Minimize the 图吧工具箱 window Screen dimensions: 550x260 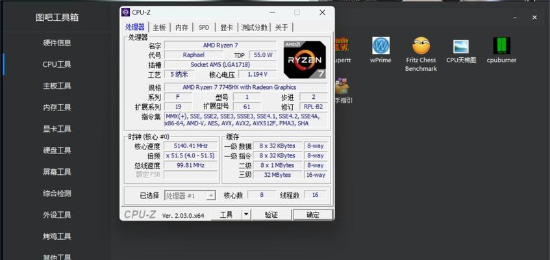(514, 17)
